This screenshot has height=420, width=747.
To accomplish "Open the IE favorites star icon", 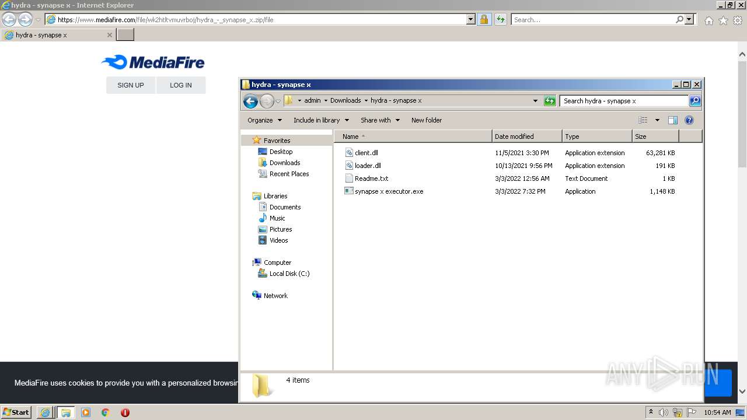I will click(x=723, y=20).
